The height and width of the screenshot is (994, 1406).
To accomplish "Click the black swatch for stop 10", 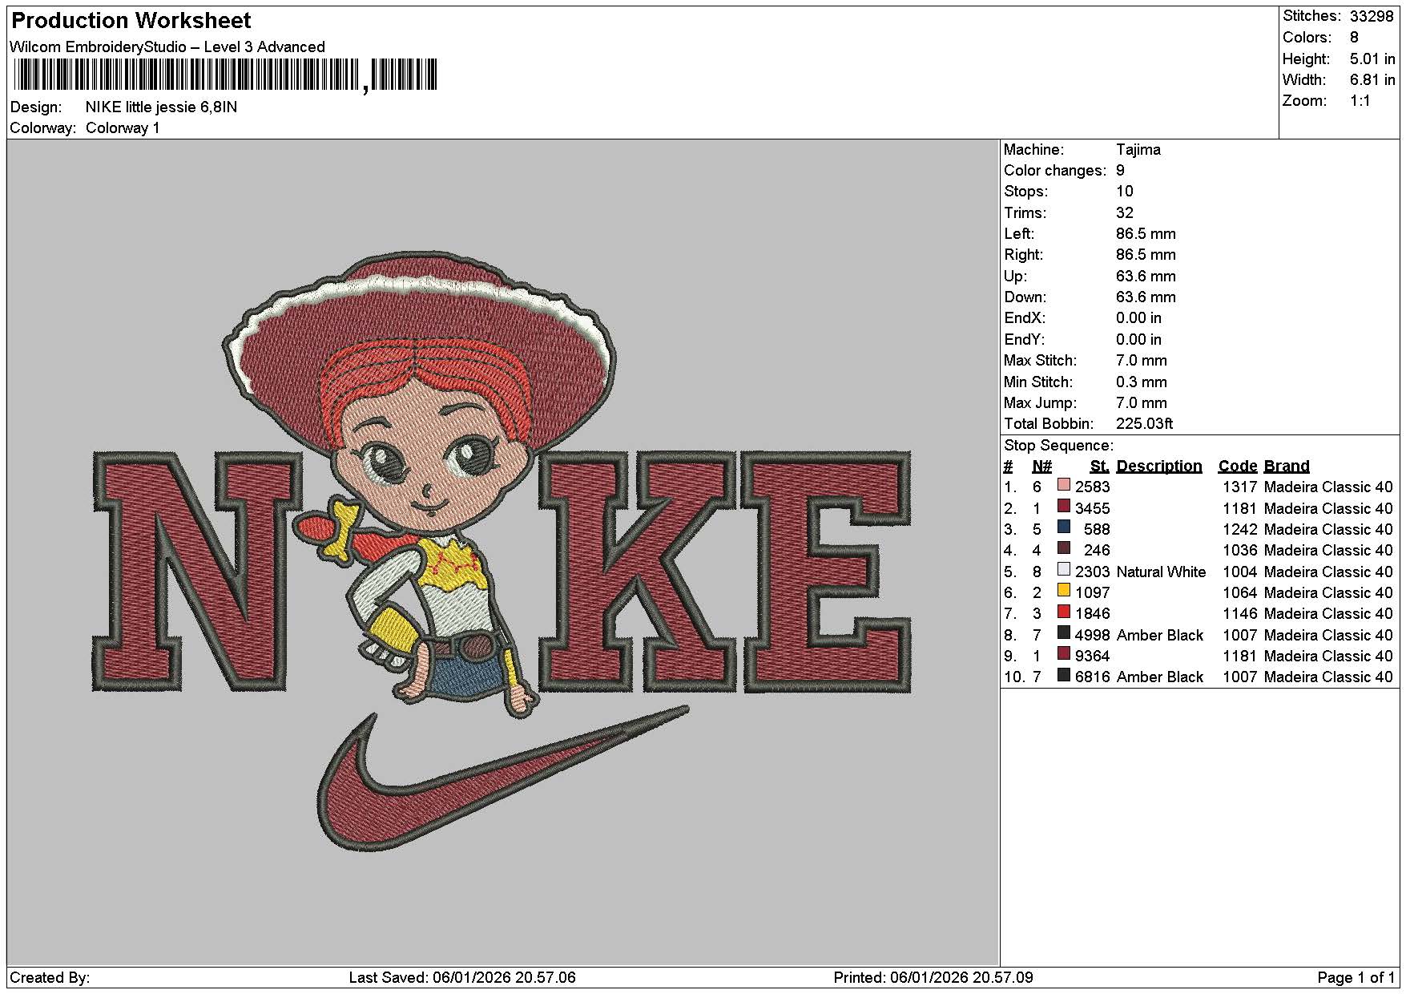I will (x=1064, y=675).
